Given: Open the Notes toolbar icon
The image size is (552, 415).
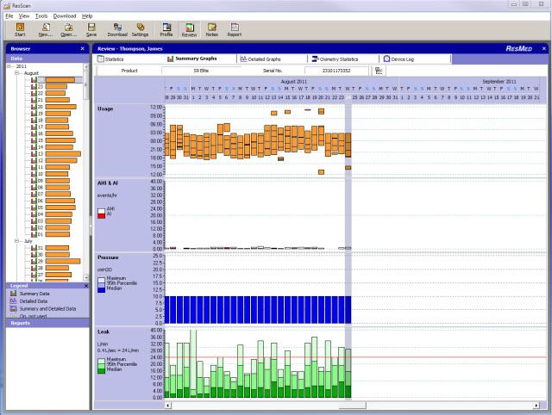Looking at the screenshot, I should [212, 30].
